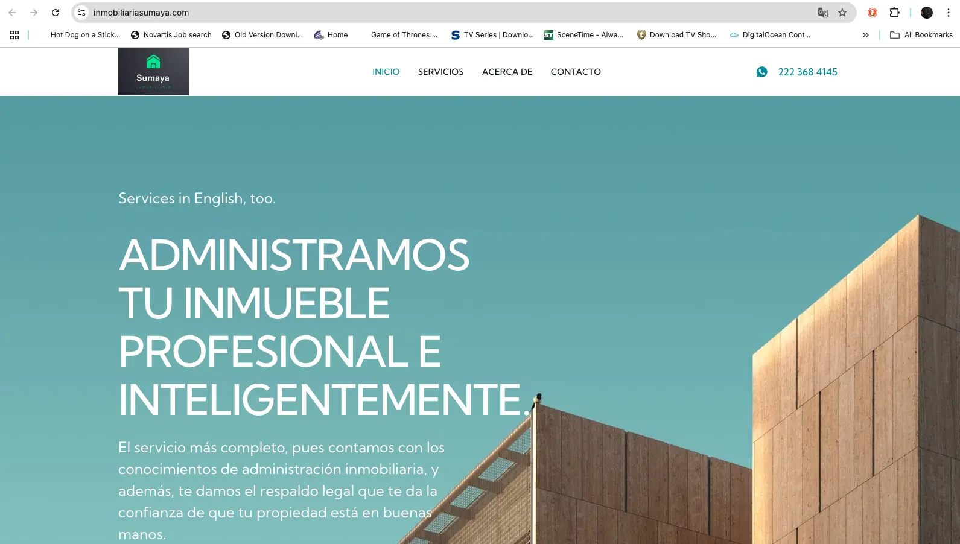The height and width of the screenshot is (544, 960).
Task: Go to the SERVICIOS menu item
Action: 440,72
